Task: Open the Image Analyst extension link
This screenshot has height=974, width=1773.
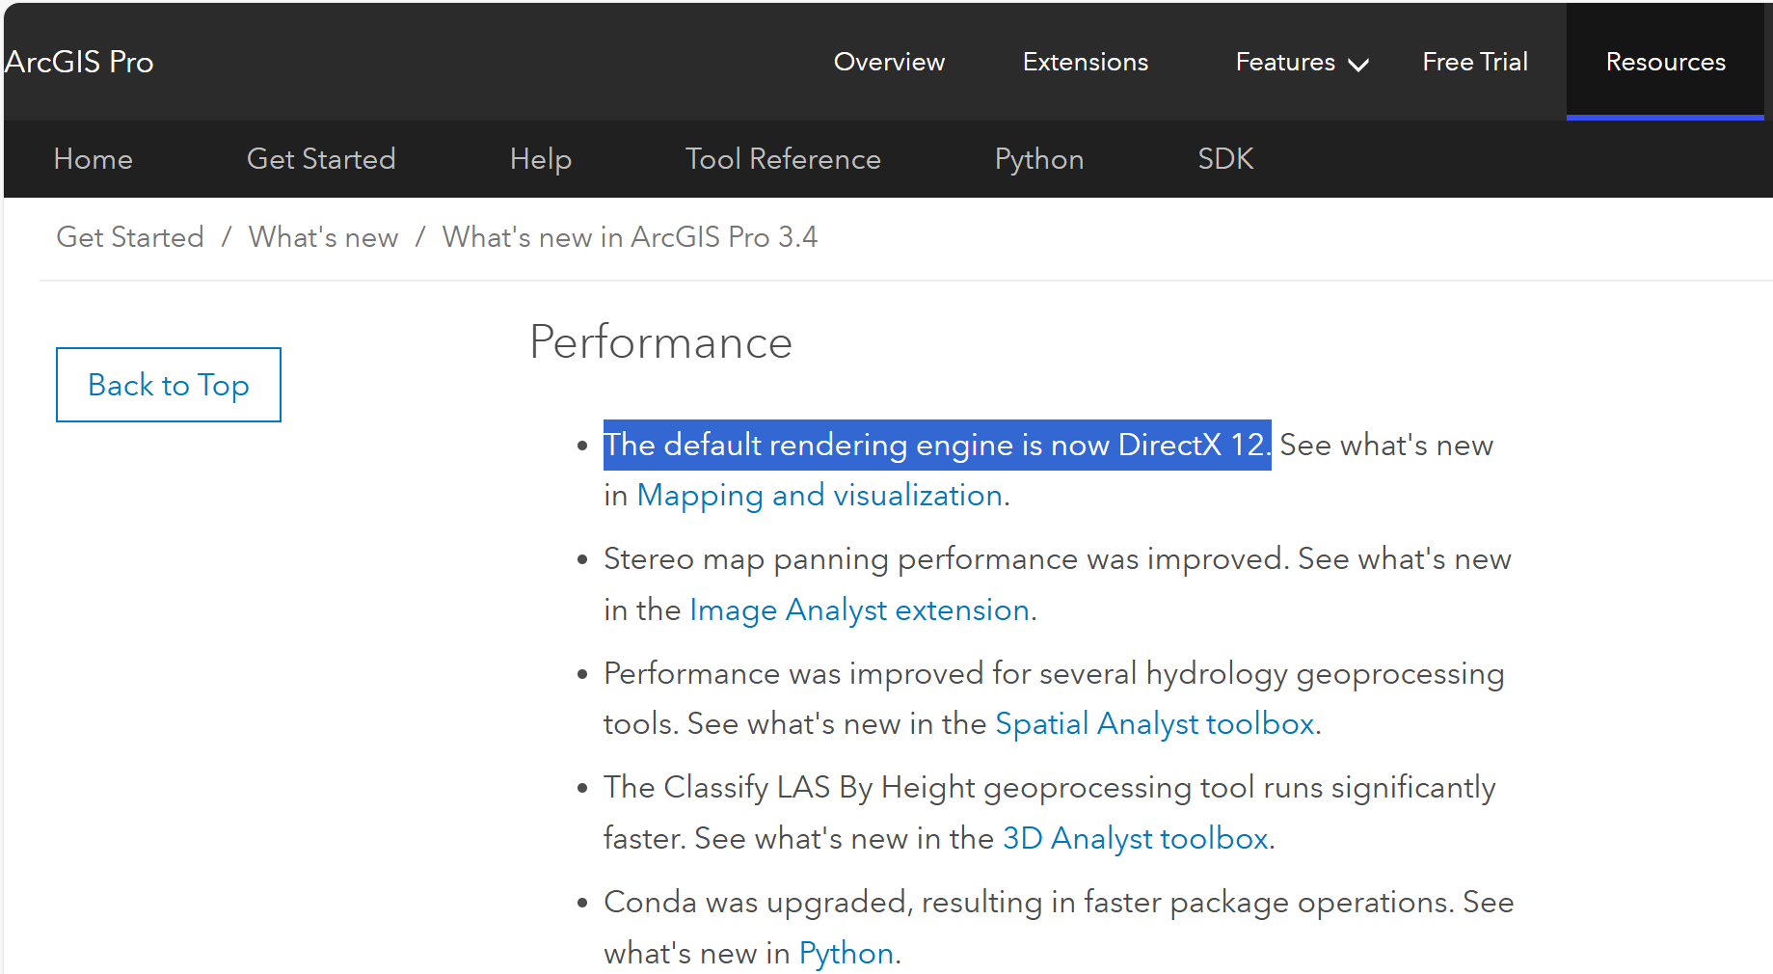Action: 859,610
